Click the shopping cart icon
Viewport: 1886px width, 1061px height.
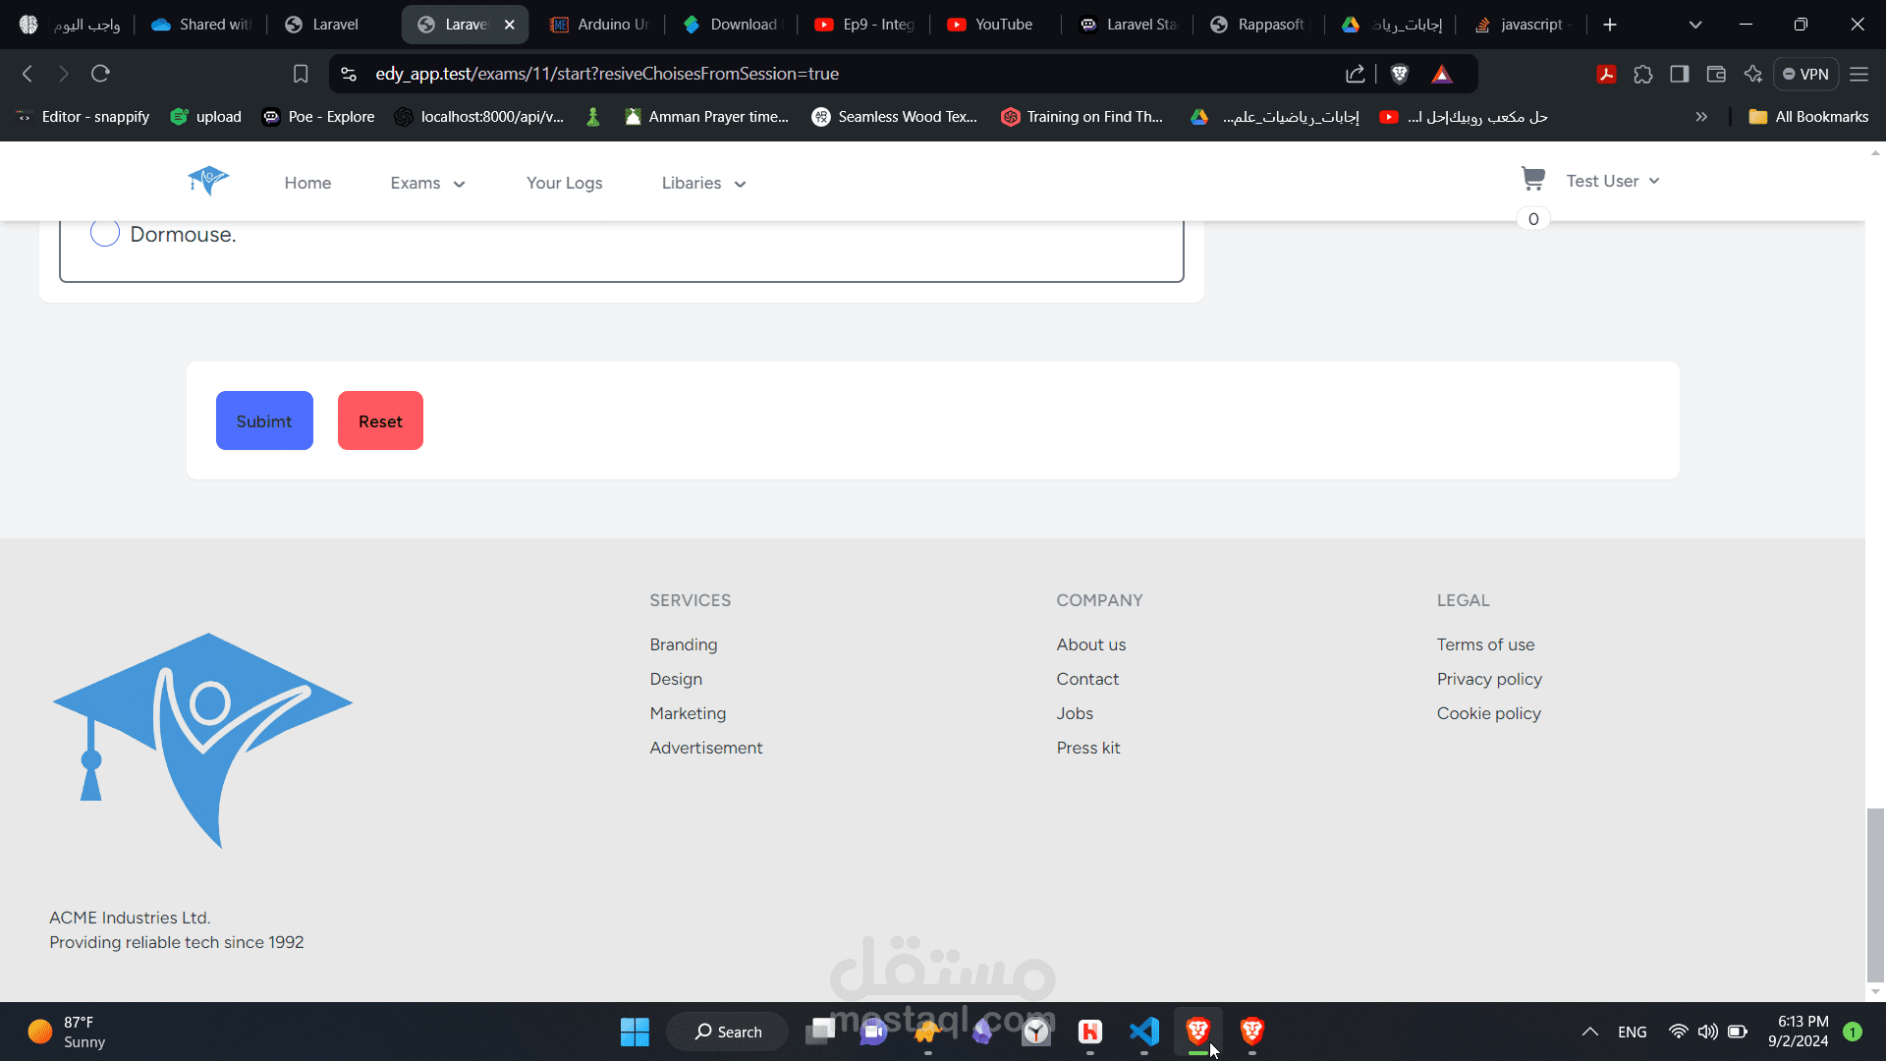pos(1532,179)
